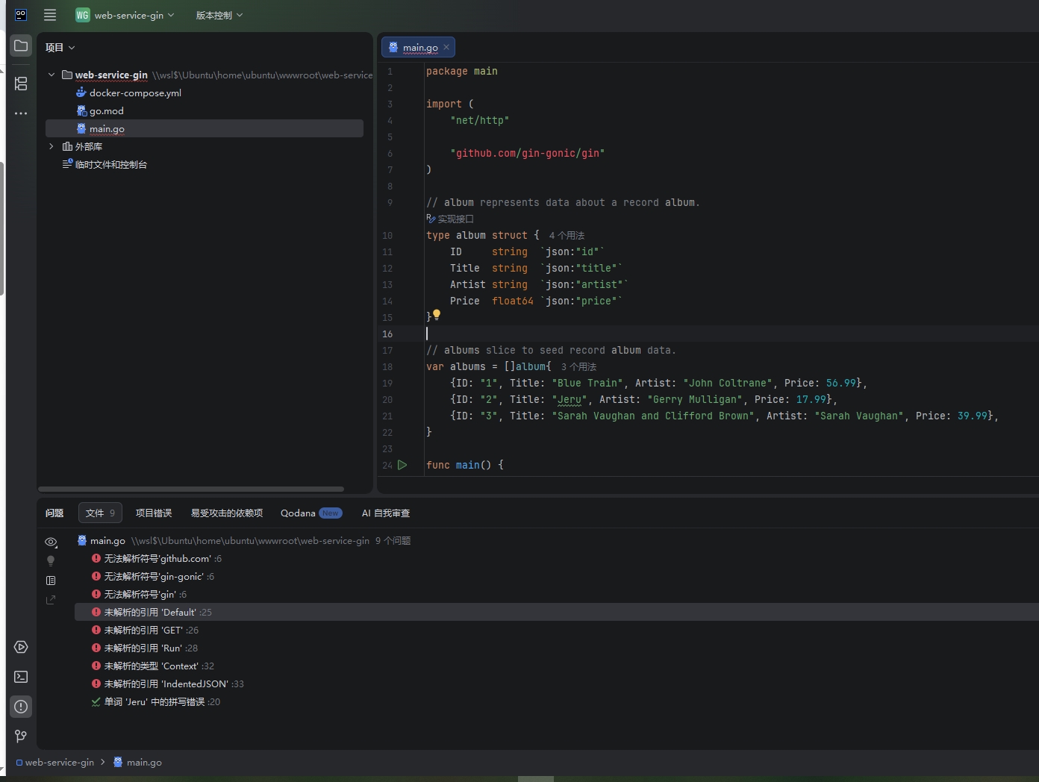
Task: Click the 实现接口 inlay hint link
Action: pos(455,219)
